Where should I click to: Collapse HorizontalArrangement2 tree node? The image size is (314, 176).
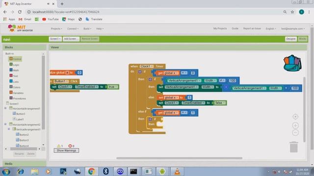tap(5, 124)
